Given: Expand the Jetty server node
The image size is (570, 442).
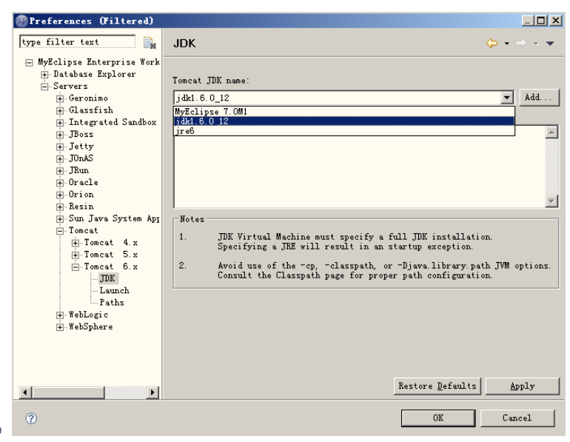Looking at the screenshot, I should [60, 147].
